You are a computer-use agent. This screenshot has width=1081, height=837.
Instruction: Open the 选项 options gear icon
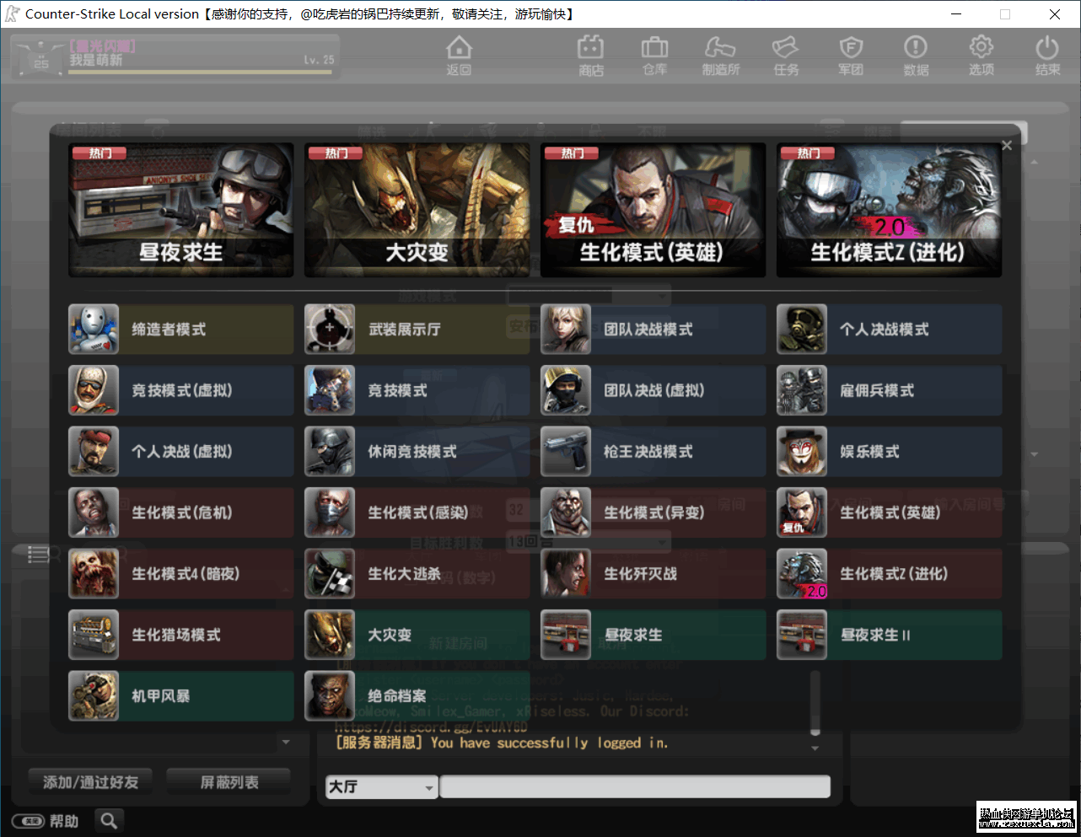[x=981, y=56]
